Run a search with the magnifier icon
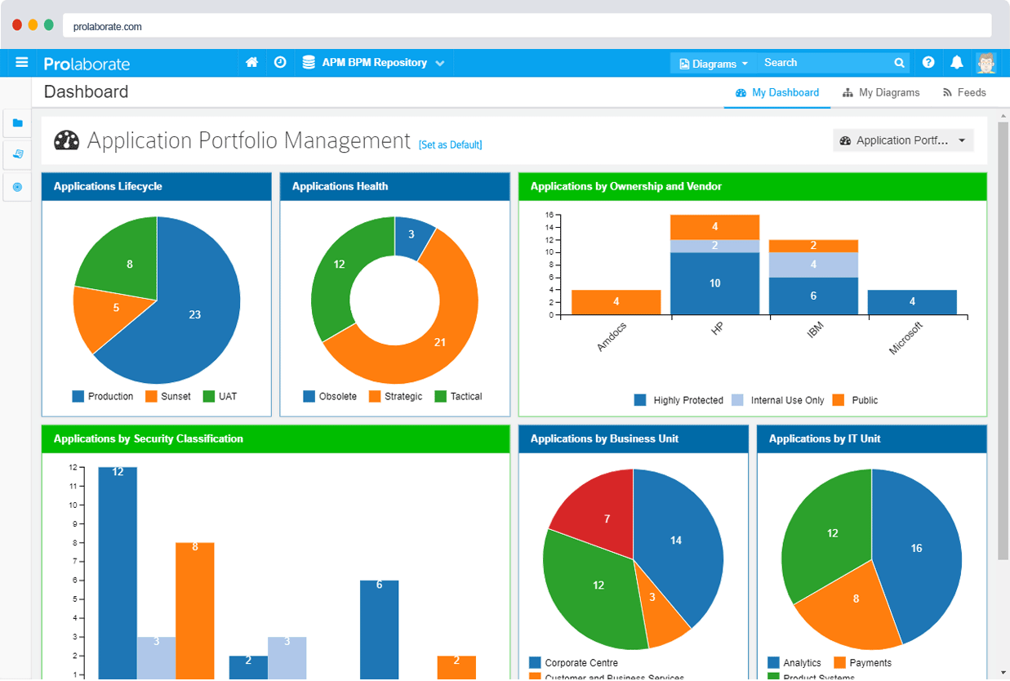 point(899,62)
